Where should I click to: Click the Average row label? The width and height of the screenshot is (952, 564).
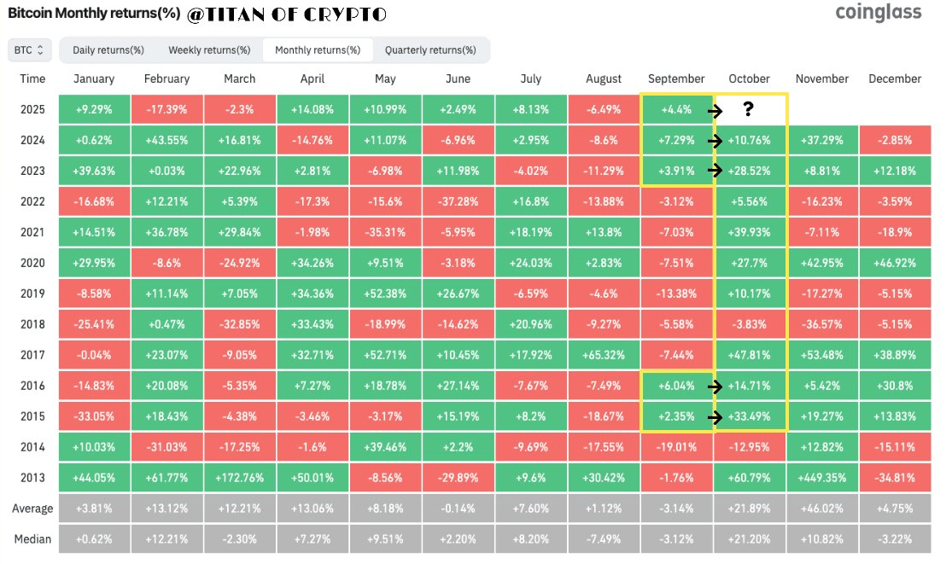click(33, 509)
